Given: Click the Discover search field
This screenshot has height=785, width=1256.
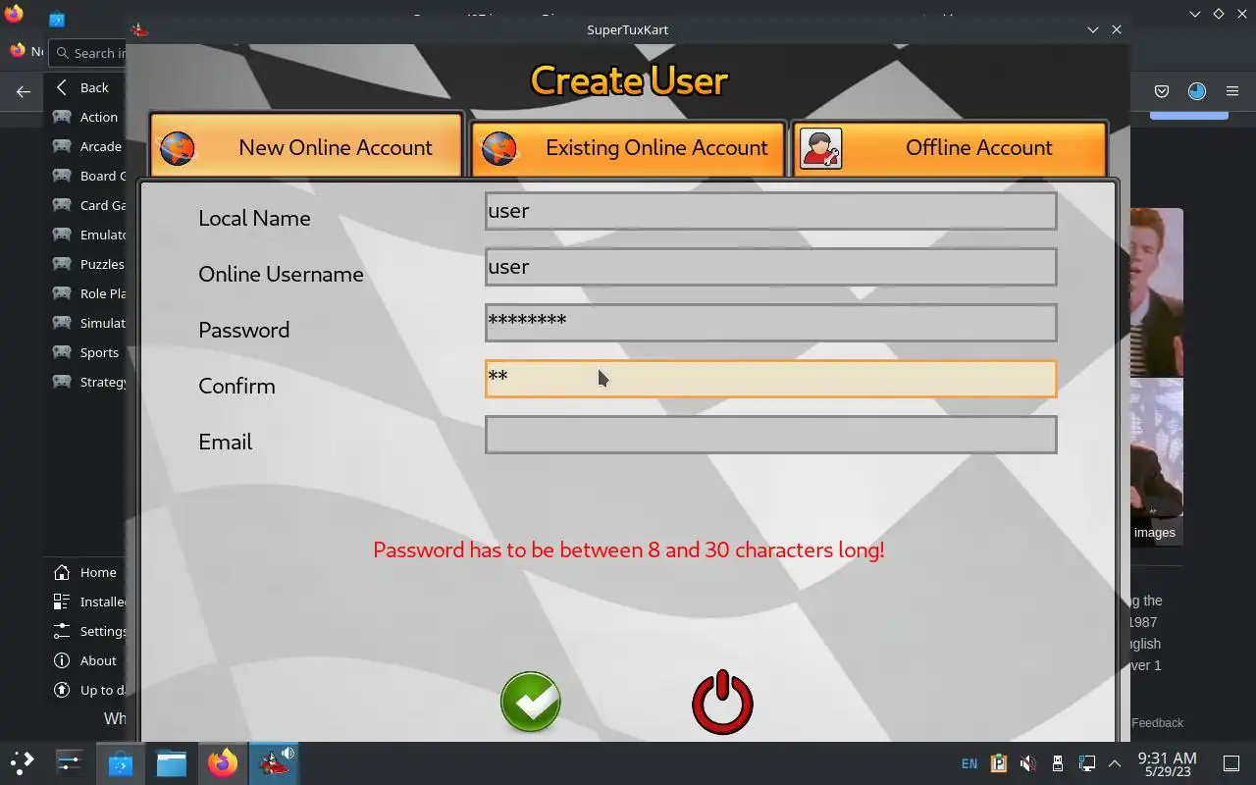Looking at the screenshot, I should click(x=88, y=53).
